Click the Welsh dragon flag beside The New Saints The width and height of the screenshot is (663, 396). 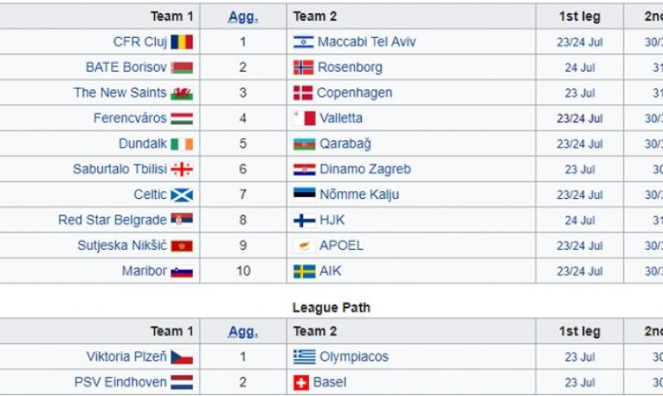[x=182, y=93]
